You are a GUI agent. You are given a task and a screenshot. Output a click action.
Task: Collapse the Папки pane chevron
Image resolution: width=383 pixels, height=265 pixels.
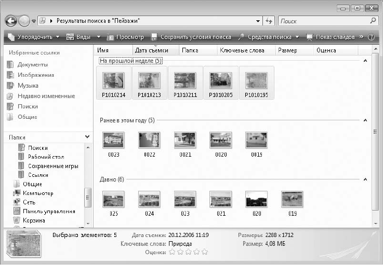coord(87,137)
